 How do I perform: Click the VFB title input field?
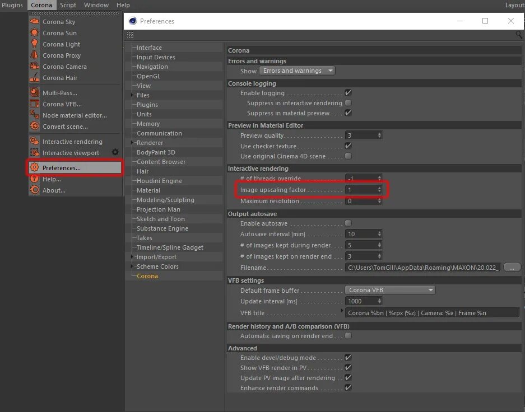point(432,313)
